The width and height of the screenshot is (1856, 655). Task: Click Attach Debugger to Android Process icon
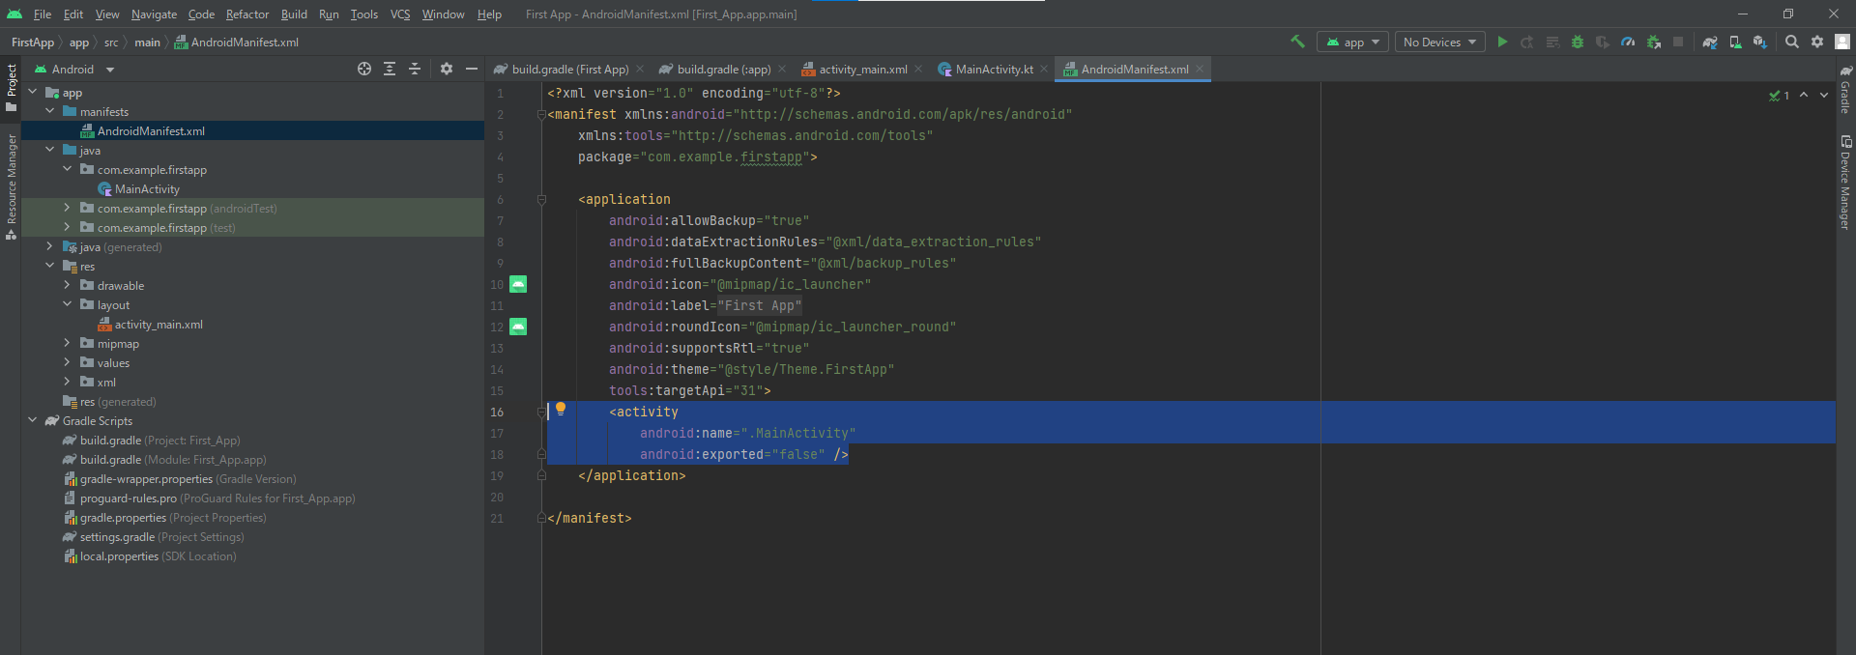click(x=1653, y=42)
